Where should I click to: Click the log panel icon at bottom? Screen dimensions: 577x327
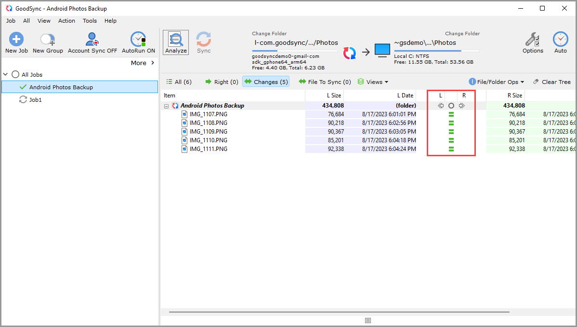pyautogui.click(x=368, y=321)
